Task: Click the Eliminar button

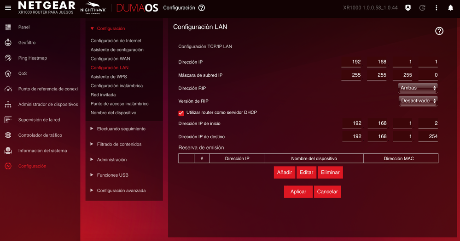Action: coord(330,172)
